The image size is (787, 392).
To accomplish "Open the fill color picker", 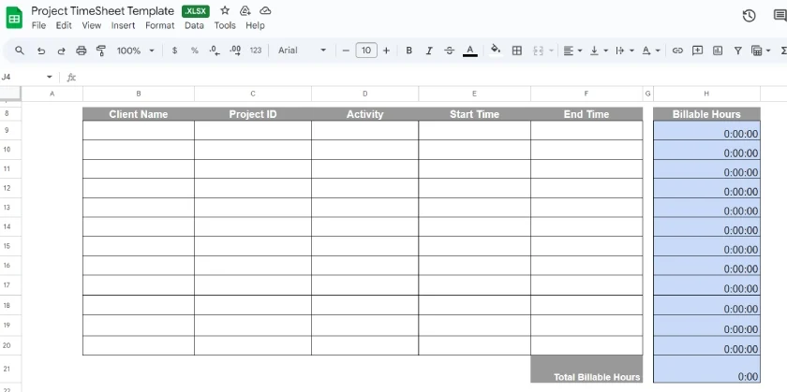I will (496, 50).
